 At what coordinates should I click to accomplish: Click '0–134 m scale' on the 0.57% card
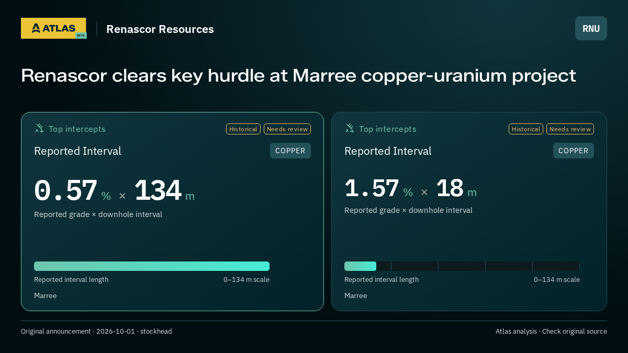(246, 280)
